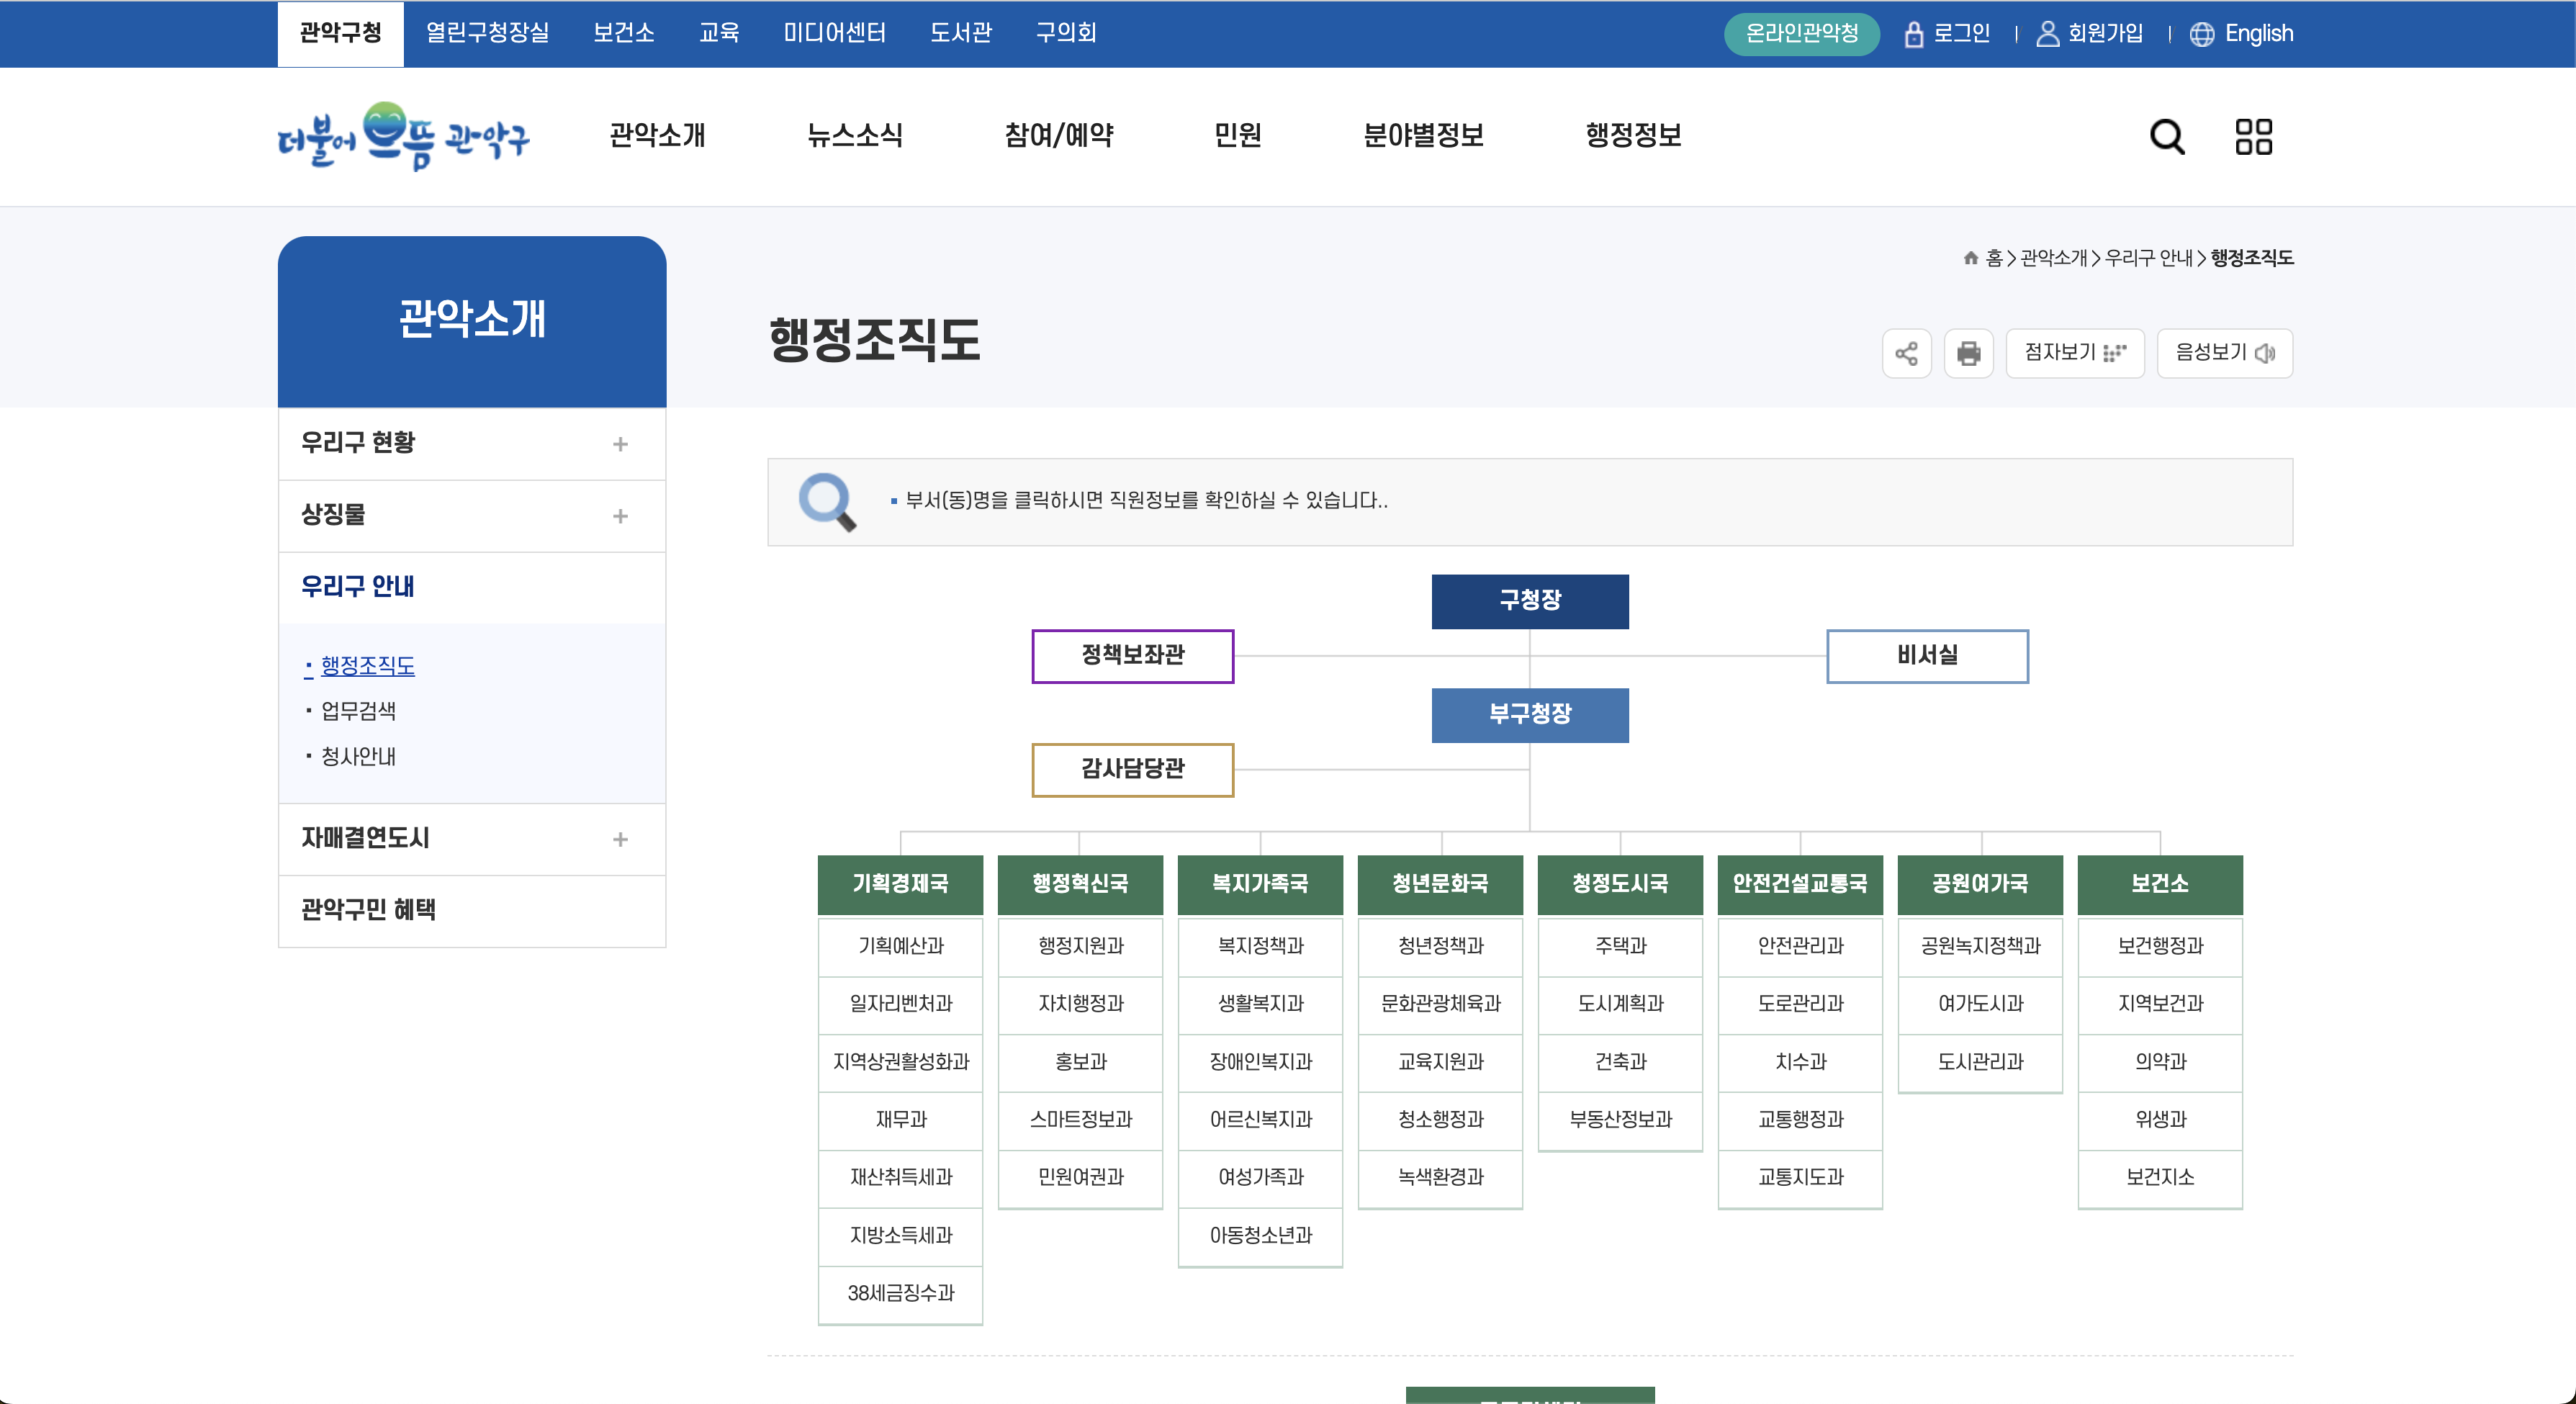
Task: Click the printer icon button
Action: 1968,353
